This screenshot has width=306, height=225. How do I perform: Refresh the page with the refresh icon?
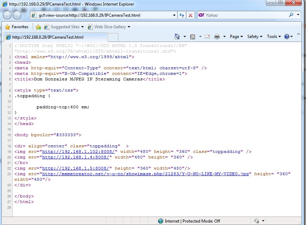pos(182,15)
